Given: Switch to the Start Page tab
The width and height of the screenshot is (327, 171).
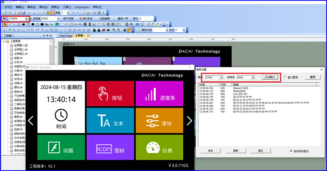Looking at the screenshot, I should coord(66,36).
